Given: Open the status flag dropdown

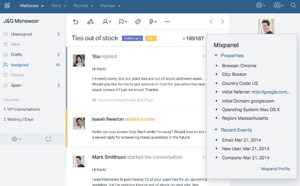Looking at the screenshot, I should (x=123, y=22).
